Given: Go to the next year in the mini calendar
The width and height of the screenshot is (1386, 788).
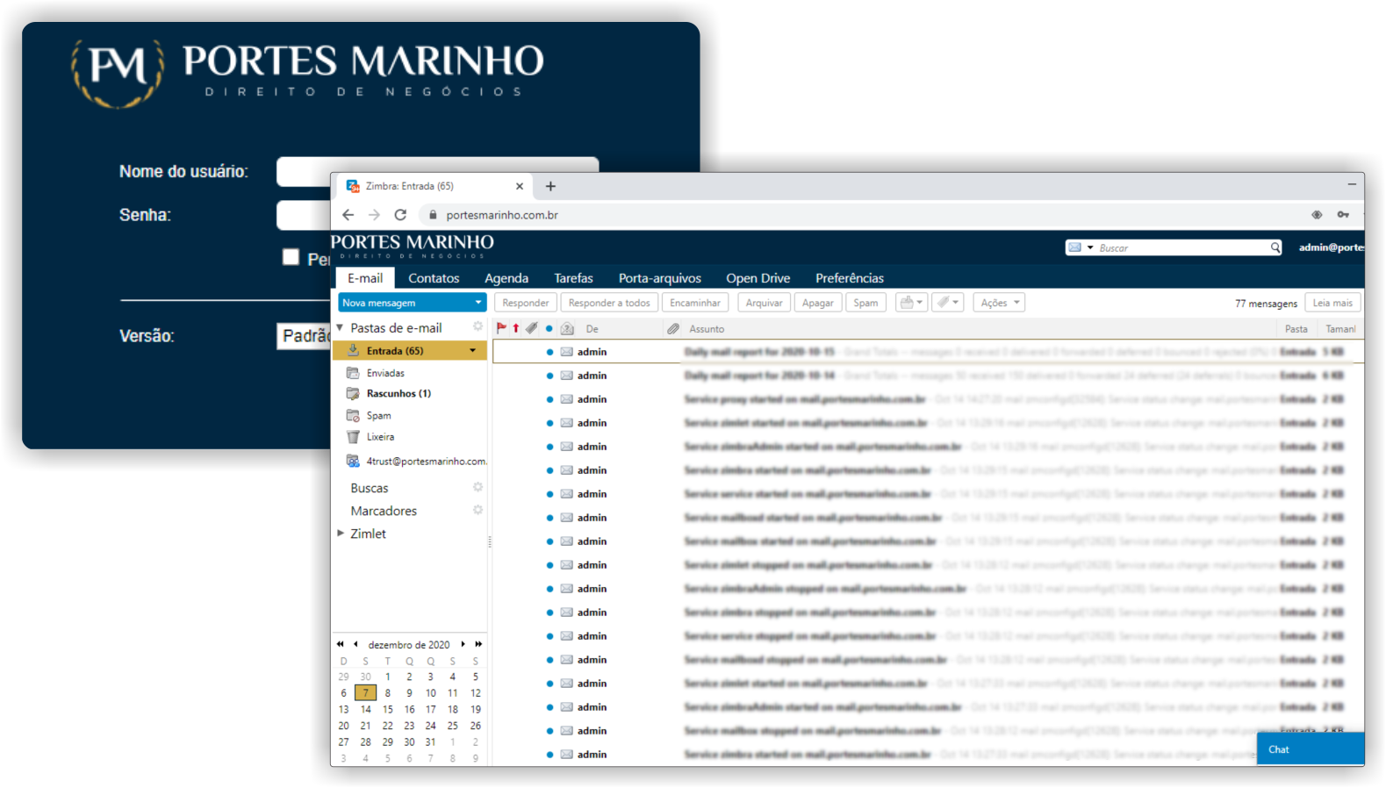Looking at the screenshot, I should click(478, 644).
